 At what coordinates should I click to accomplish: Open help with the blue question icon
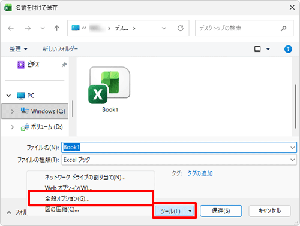[x=288, y=49]
